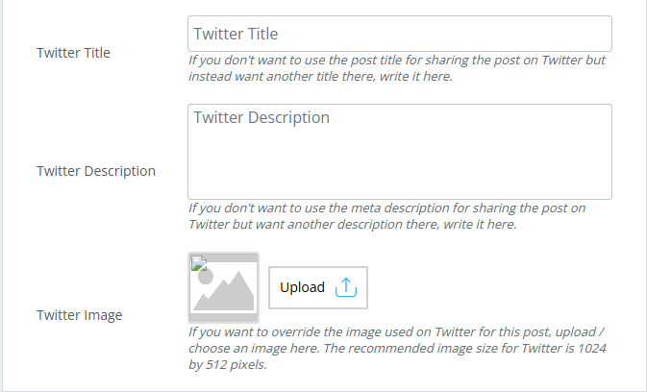The height and width of the screenshot is (392, 647).
Task: Click the upload arrow icon
Action: coord(346,287)
